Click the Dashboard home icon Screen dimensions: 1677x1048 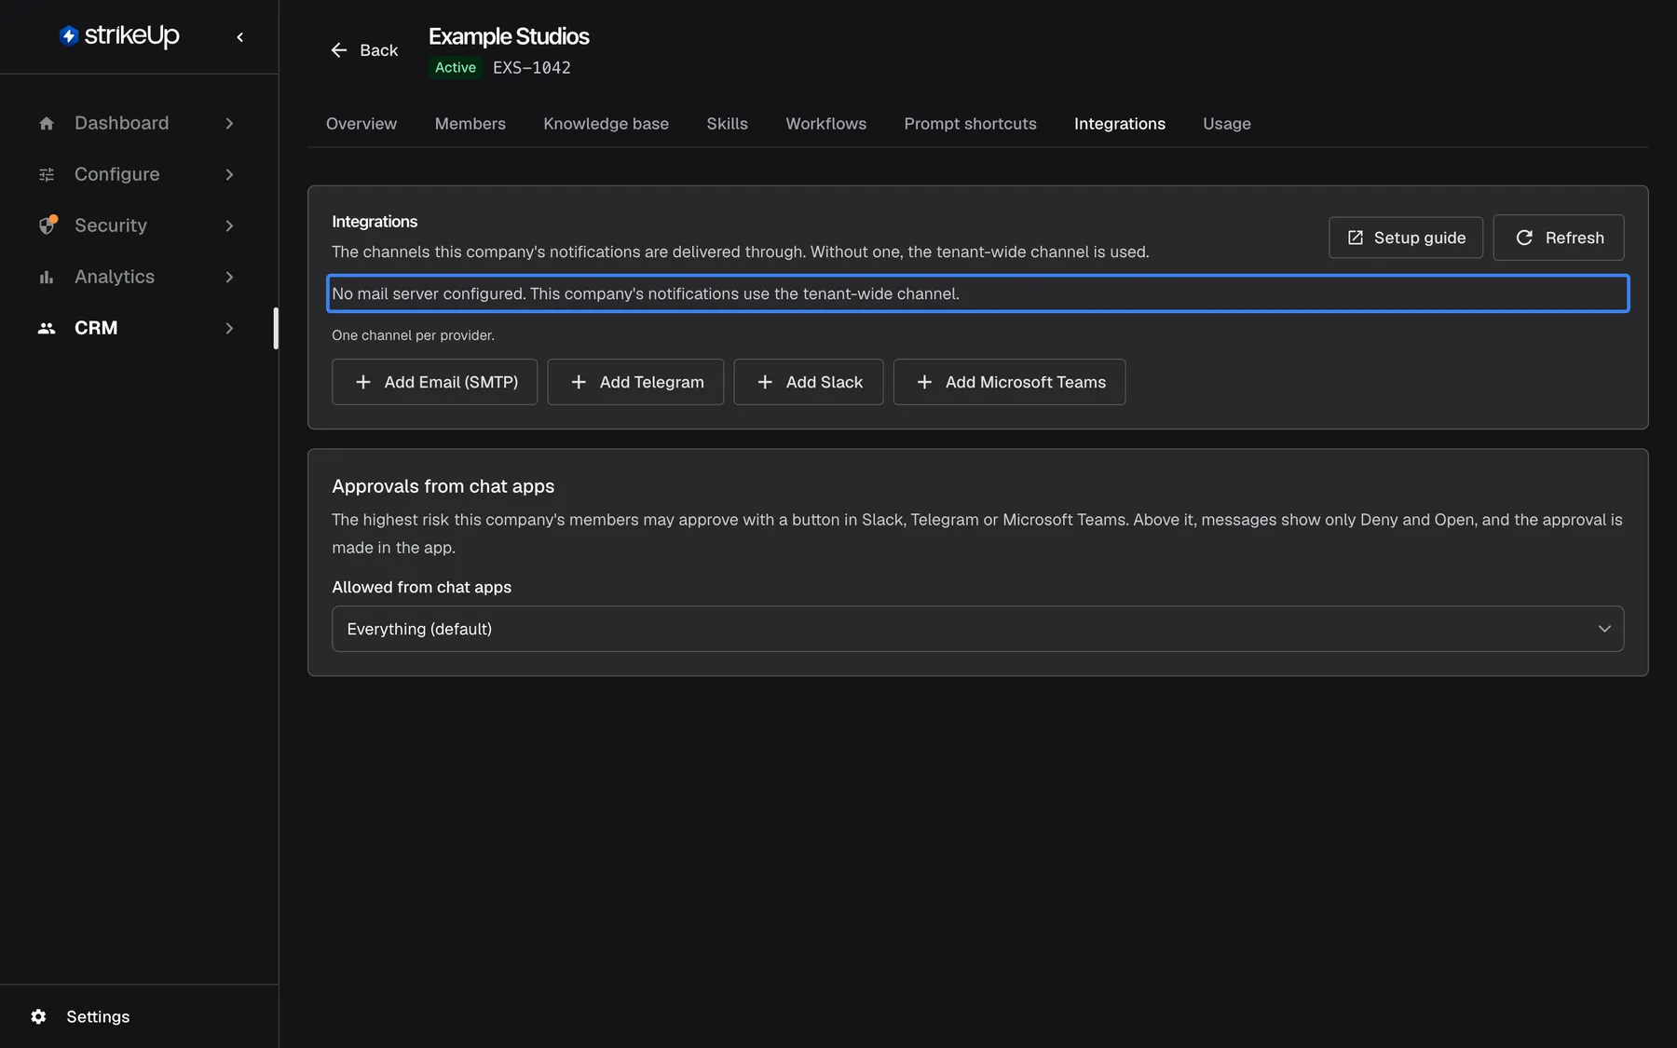click(x=47, y=123)
